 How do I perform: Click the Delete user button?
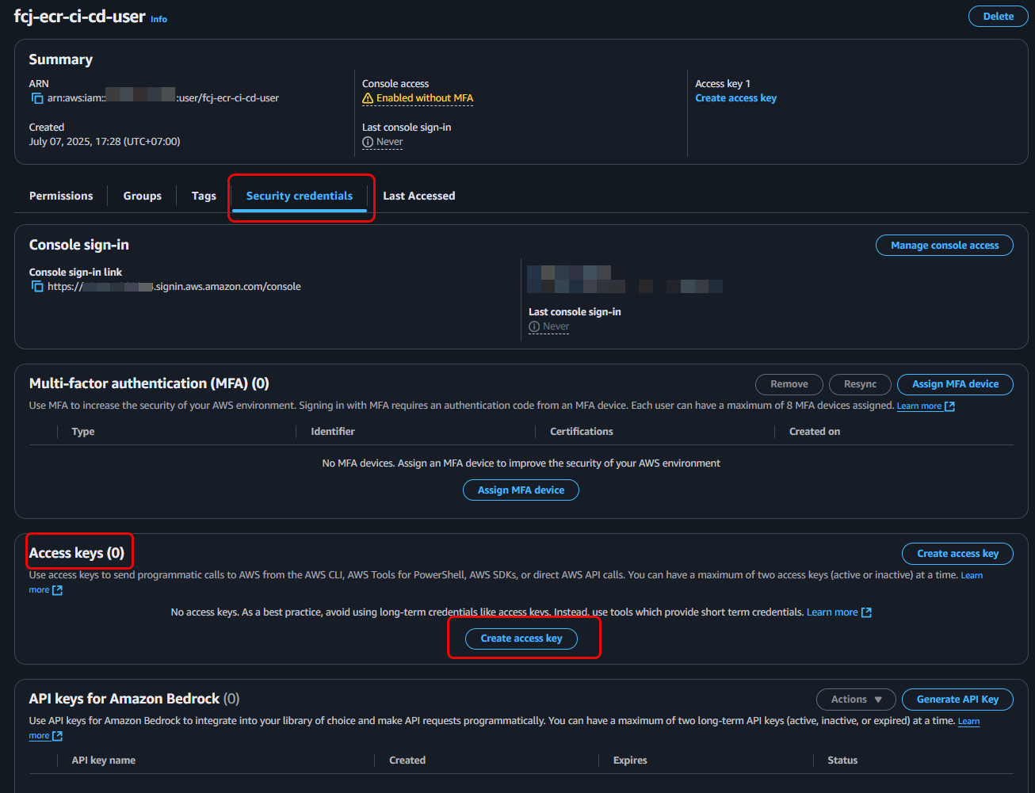pyautogui.click(x=998, y=17)
